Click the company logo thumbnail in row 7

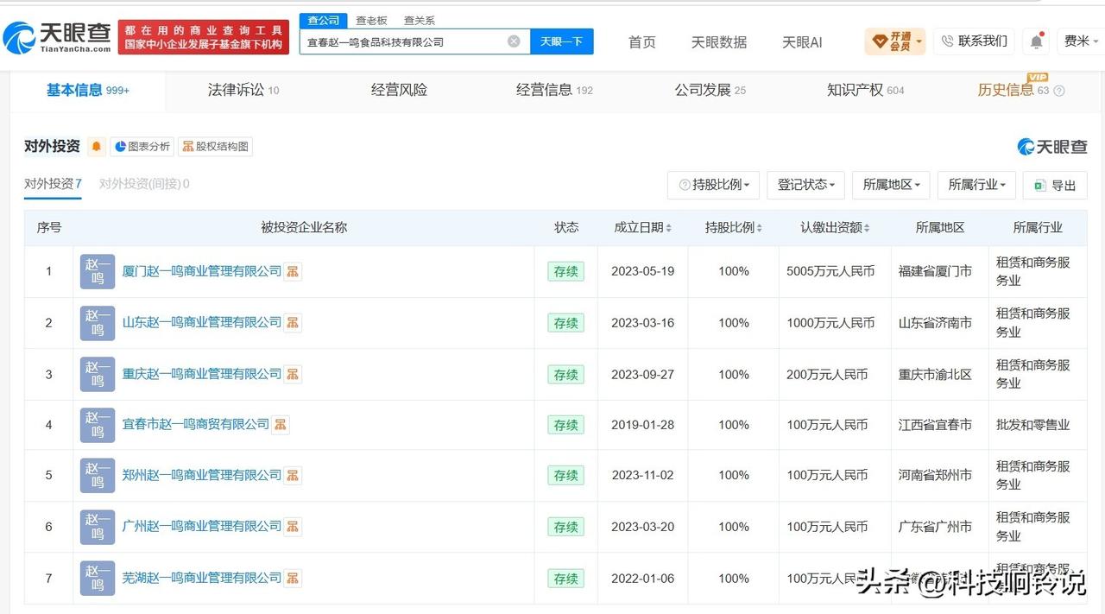point(98,578)
